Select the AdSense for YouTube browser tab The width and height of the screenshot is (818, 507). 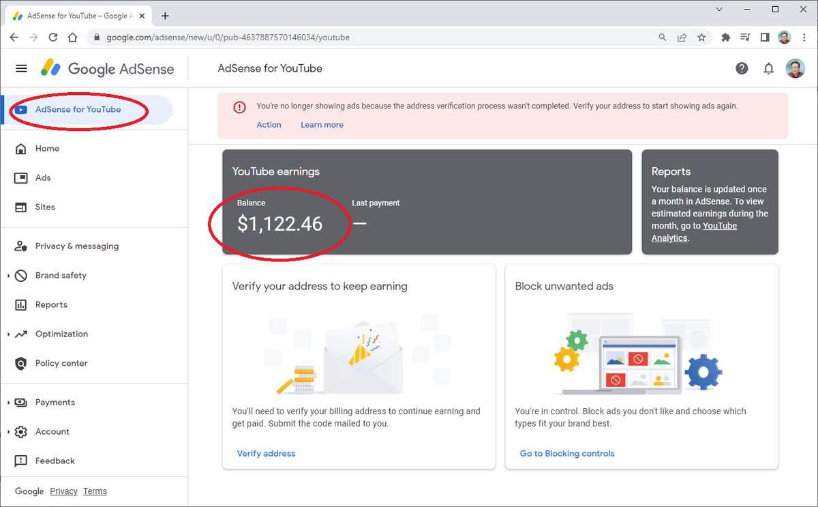click(80, 16)
